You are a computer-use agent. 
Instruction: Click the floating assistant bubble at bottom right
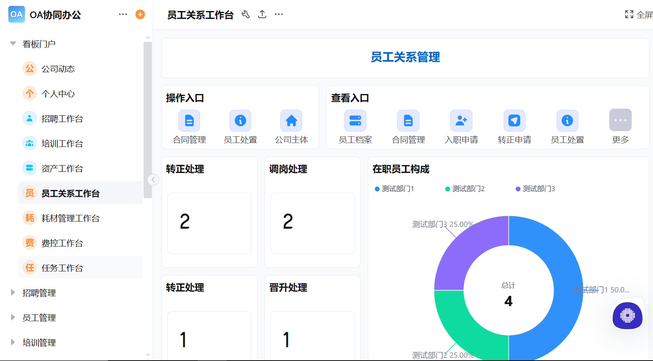pos(627,316)
